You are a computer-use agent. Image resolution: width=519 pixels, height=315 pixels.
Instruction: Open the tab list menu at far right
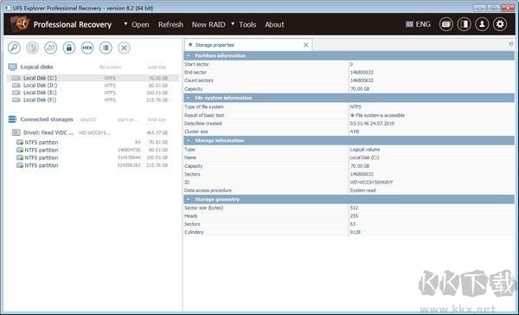click(x=511, y=44)
